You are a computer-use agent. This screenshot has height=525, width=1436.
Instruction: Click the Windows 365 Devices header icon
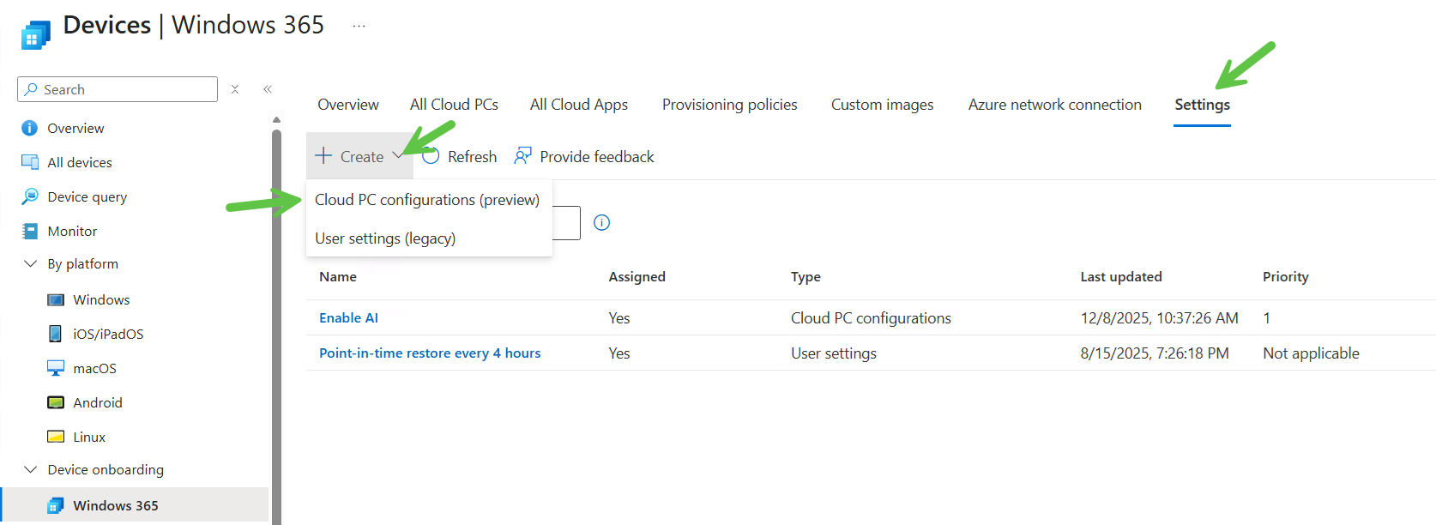click(34, 36)
